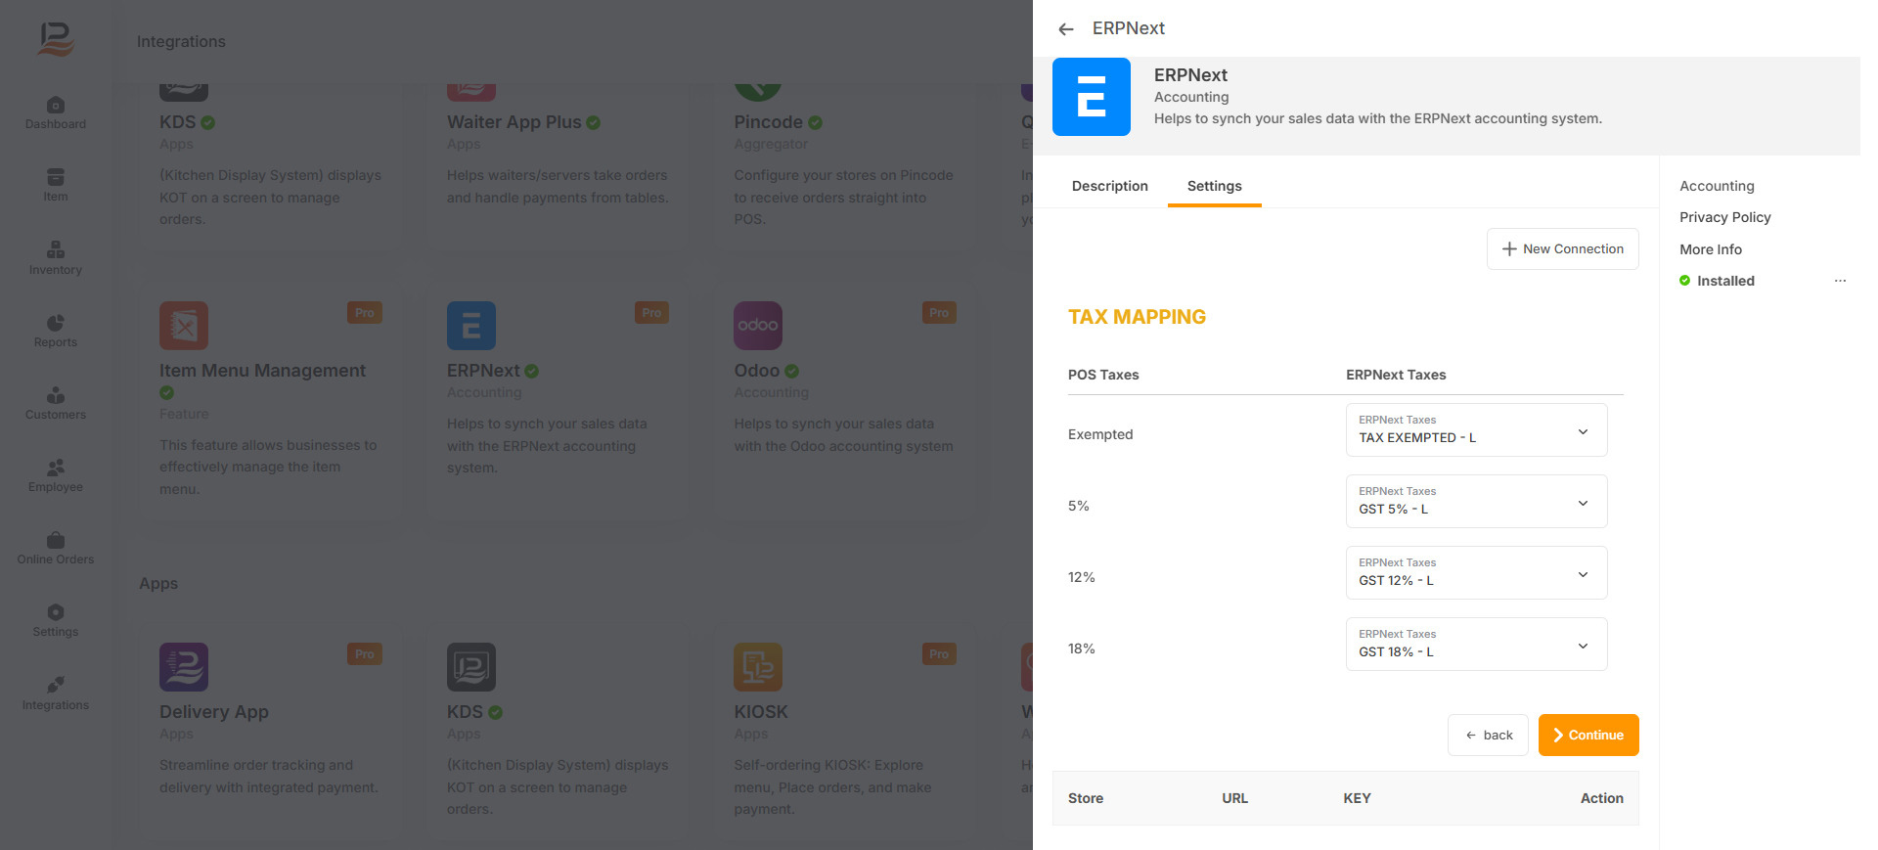Click the back arrow beside ERPNext title

(1066, 29)
